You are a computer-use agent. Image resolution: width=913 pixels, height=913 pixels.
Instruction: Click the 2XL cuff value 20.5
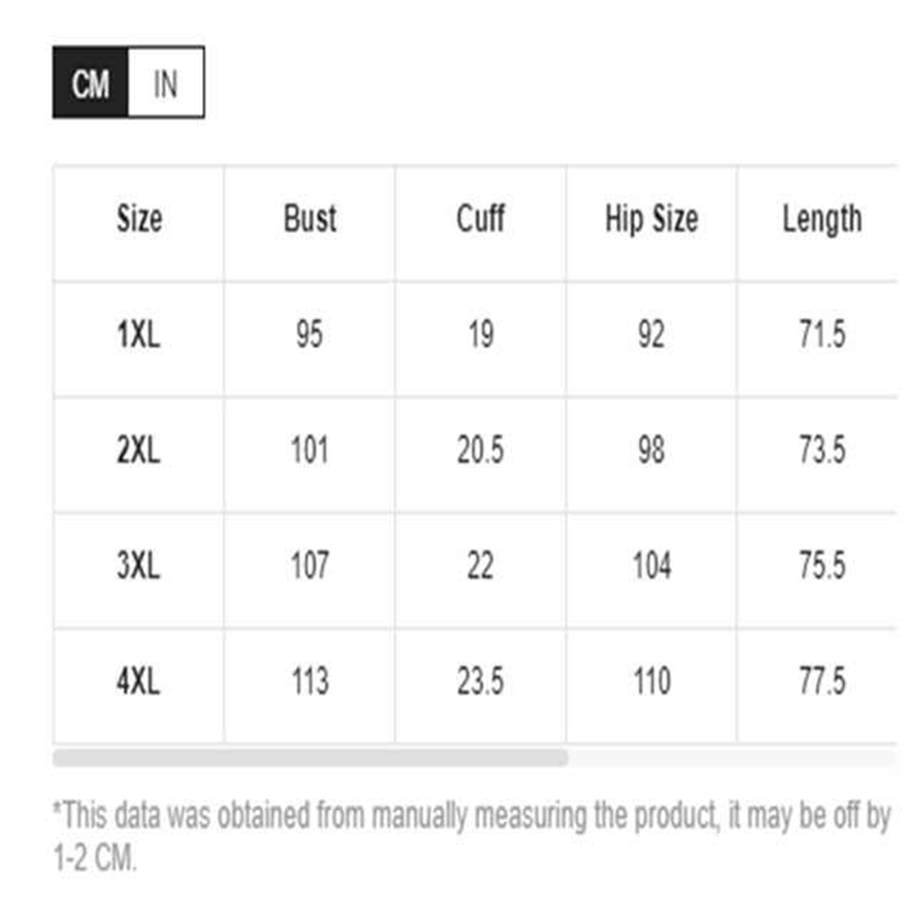pyautogui.click(x=480, y=451)
